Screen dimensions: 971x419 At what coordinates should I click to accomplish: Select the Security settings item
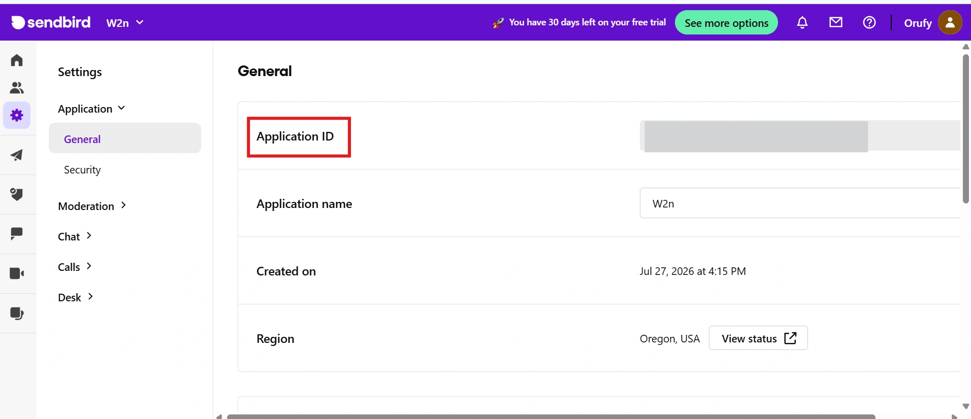pos(82,169)
